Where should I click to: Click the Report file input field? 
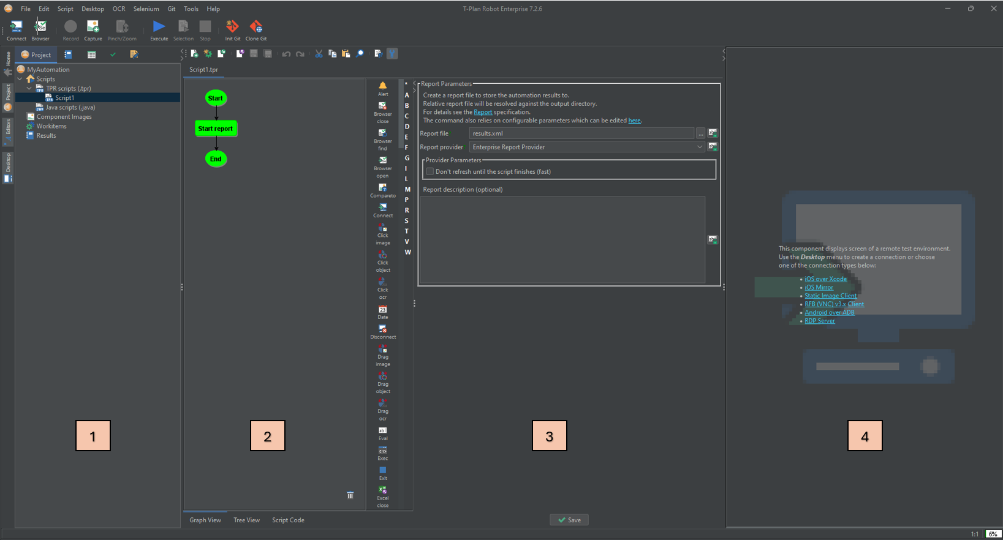581,133
